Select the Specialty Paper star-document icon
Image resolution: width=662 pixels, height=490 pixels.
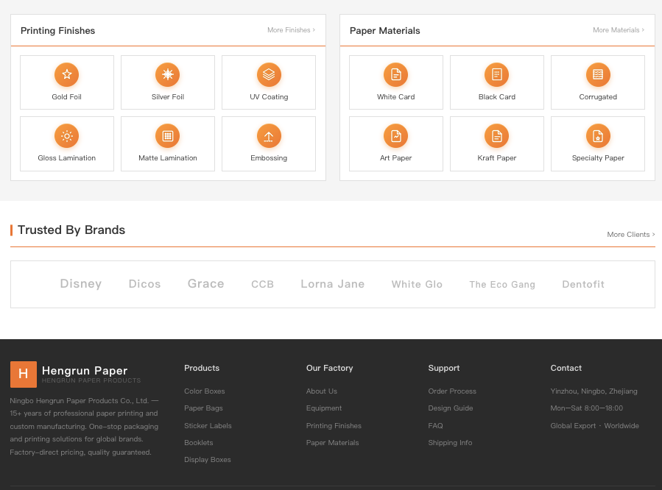pyautogui.click(x=598, y=136)
